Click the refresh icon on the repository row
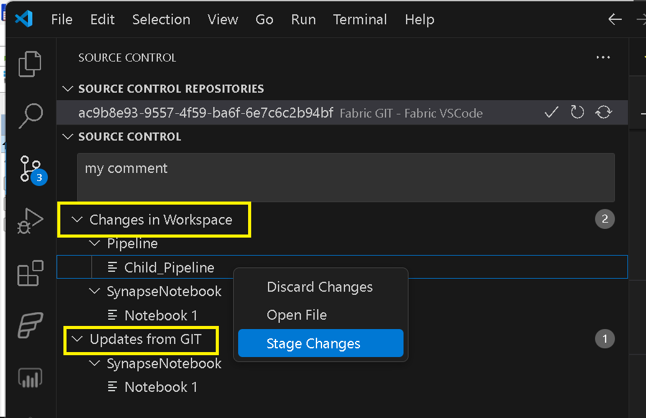646x418 pixels. (577, 112)
